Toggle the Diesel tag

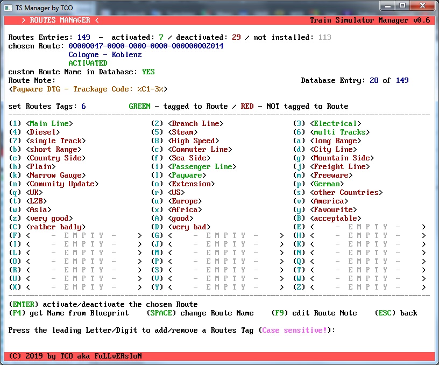[x=34, y=132]
